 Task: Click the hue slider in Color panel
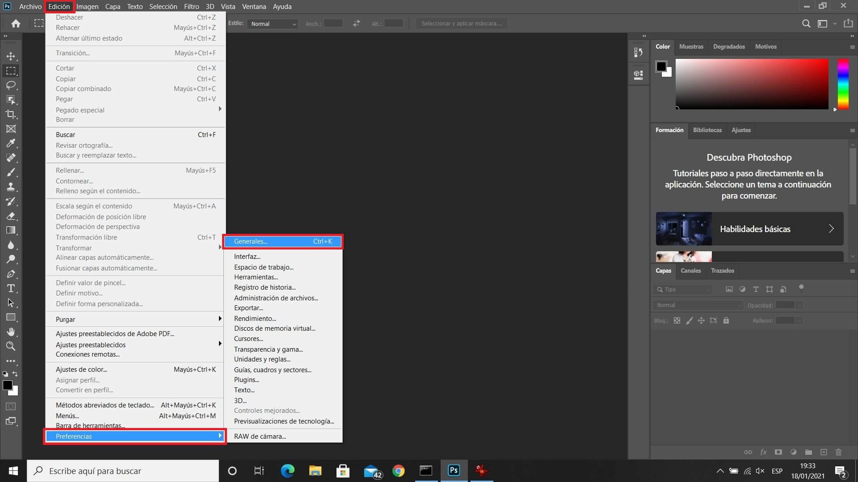point(843,84)
